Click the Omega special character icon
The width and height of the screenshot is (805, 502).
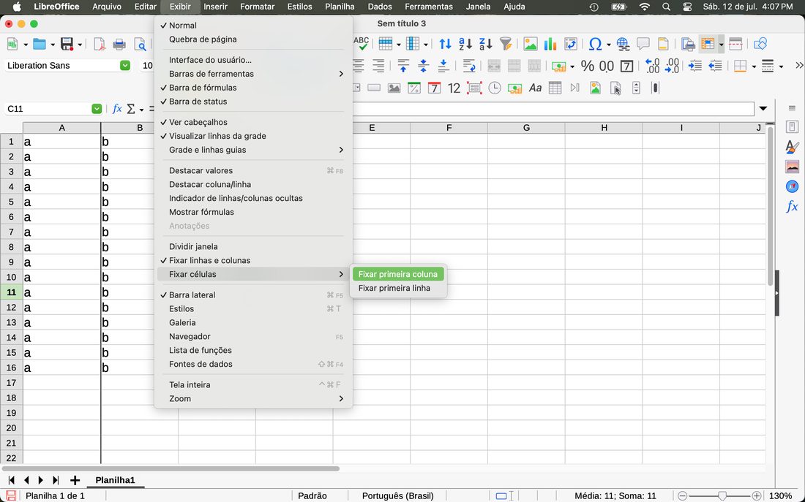tap(595, 44)
